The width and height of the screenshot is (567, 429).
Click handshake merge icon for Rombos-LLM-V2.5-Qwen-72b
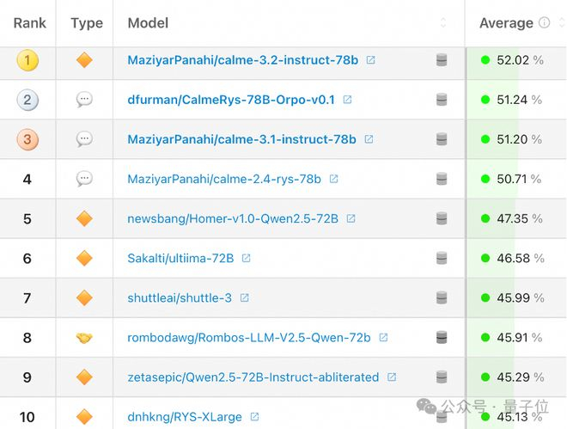pyautogui.click(x=84, y=337)
